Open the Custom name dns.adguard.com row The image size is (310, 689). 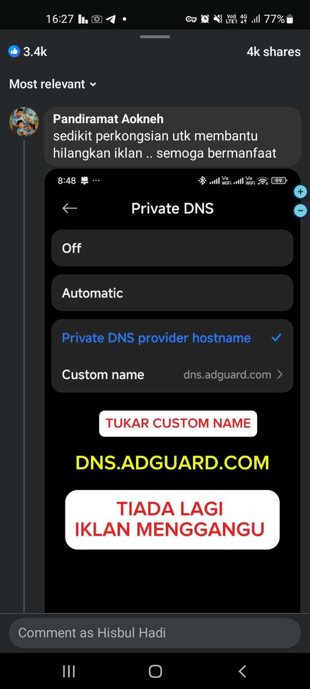[x=172, y=375]
